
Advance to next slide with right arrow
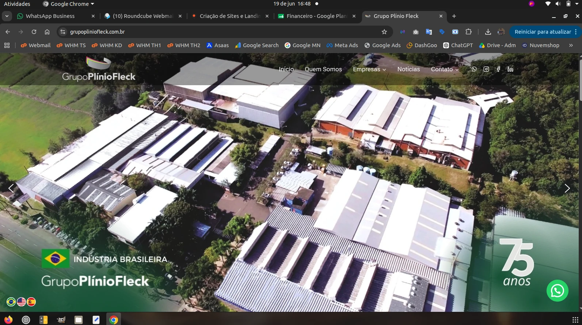(x=567, y=188)
